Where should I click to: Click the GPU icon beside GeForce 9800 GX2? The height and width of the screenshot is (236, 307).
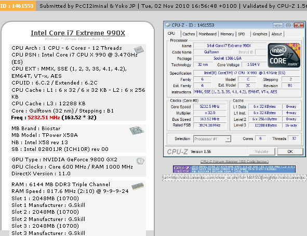(x=140, y=161)
